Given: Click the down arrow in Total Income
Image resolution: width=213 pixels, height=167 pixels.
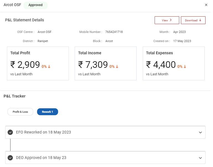Looking at the screenshot, I should click(x=117, y=66).
